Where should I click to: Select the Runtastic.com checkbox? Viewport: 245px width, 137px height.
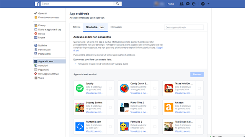(110, 126)
